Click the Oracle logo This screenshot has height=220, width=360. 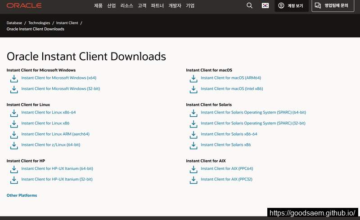(24, 5)
